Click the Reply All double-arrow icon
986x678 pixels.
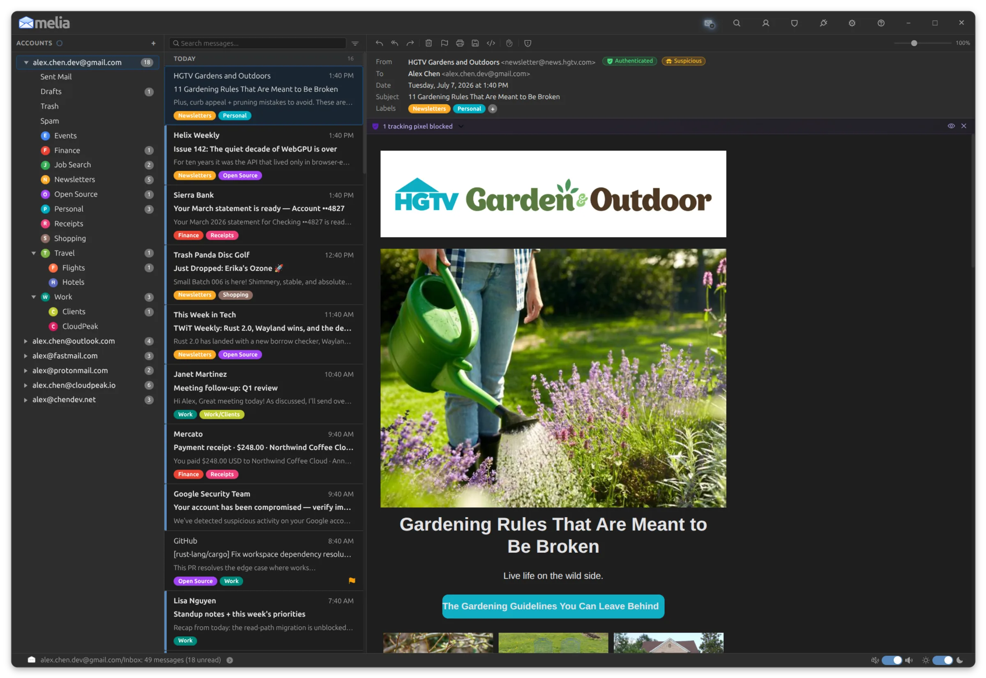click(x=394, y=43)
